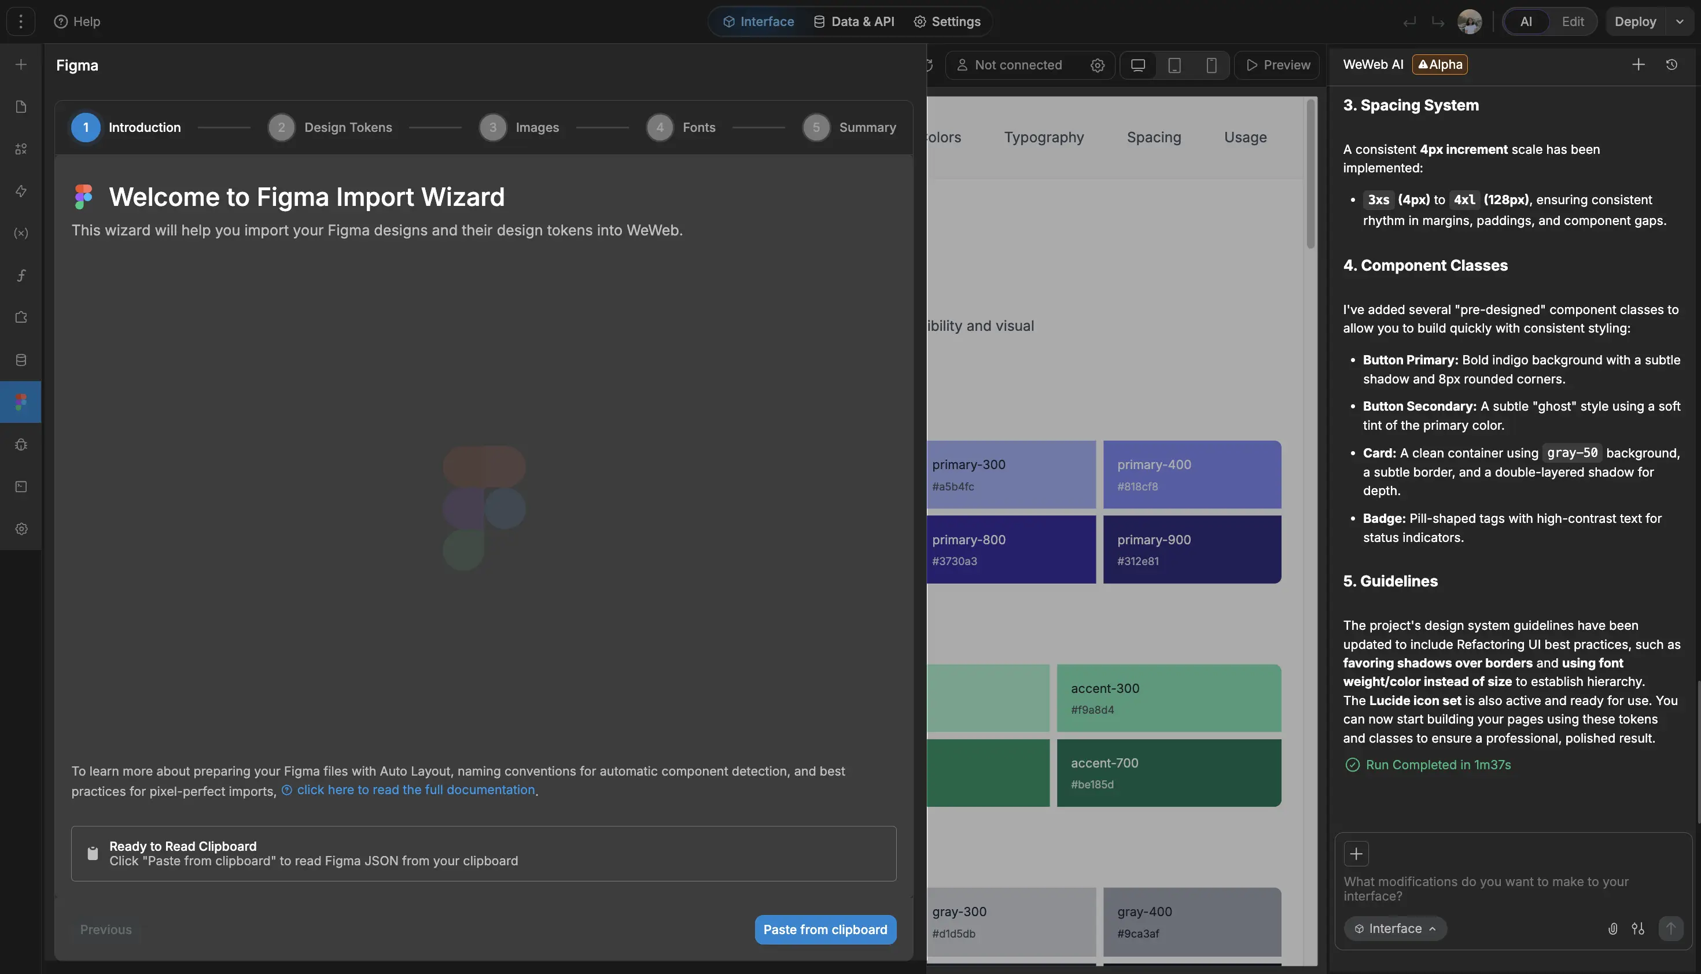
Task: Click the Redo arrow in top bar
Action: tap(1437, 21)
